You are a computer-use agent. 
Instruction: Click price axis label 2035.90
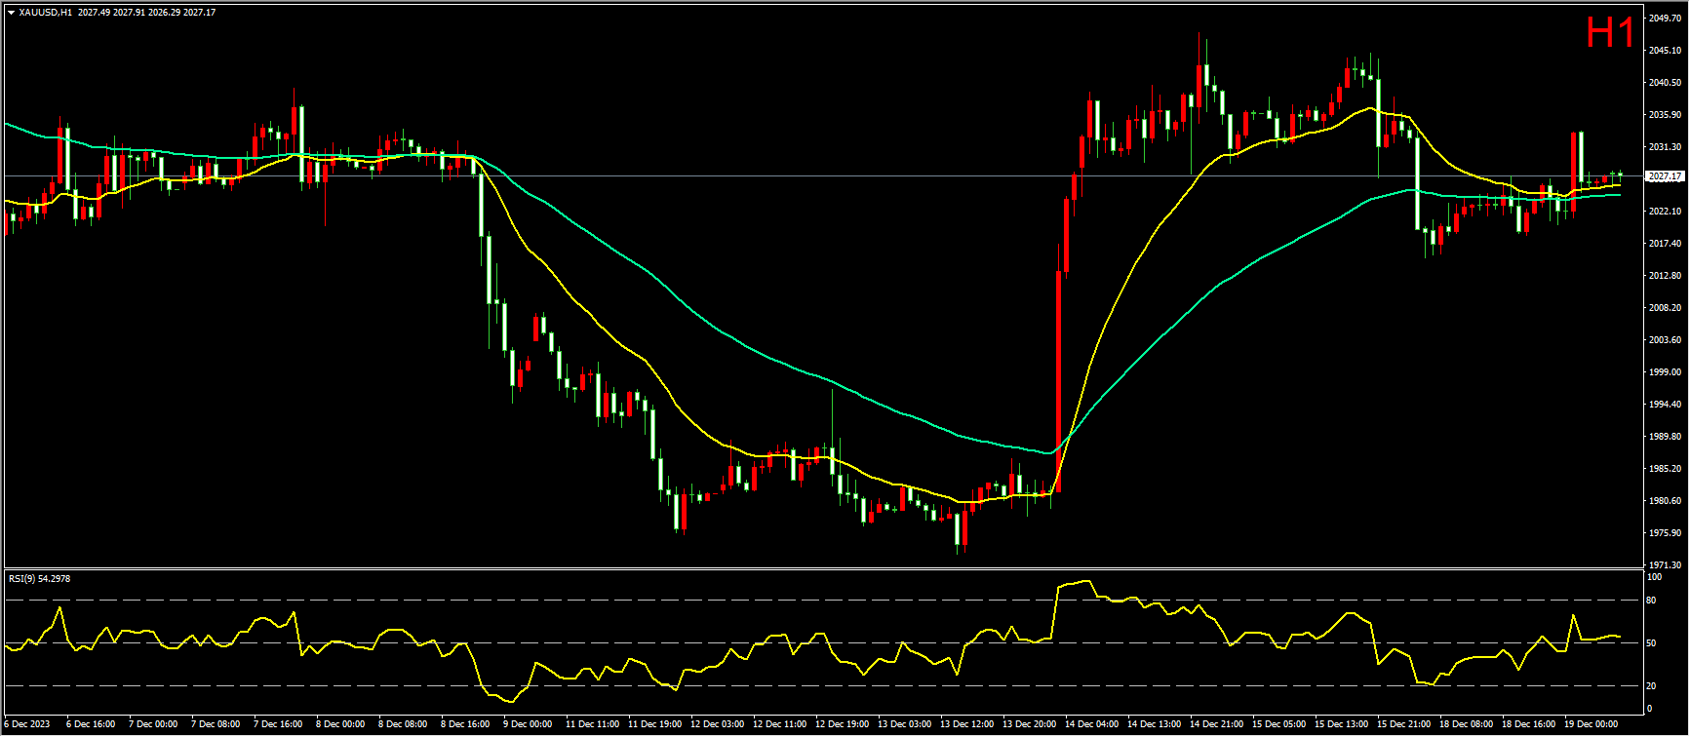(1666, 115)
